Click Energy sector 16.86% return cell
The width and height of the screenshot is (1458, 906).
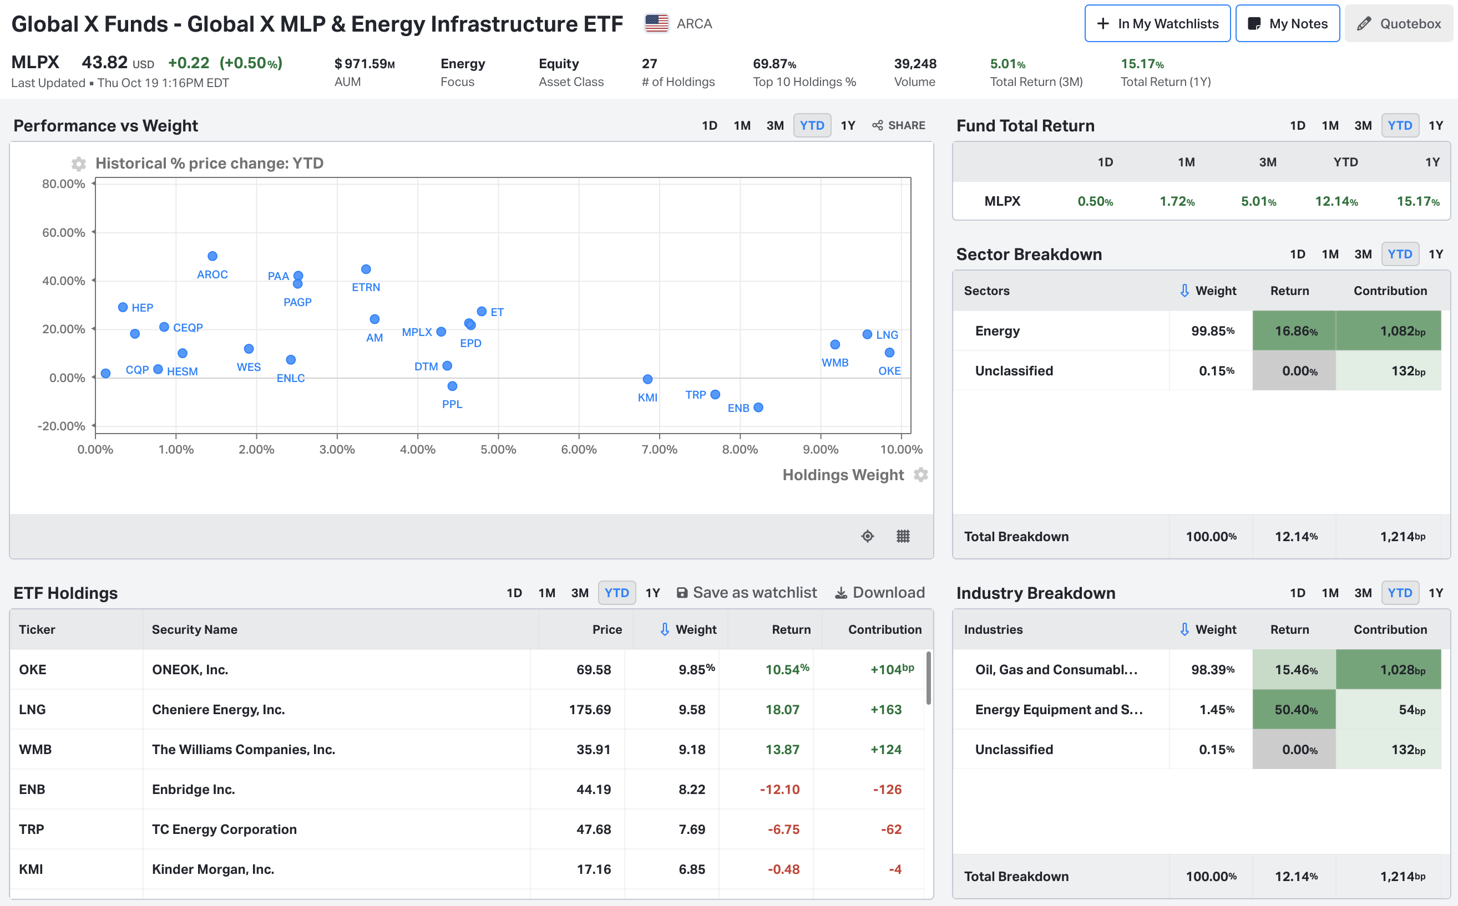(1294, 331)
